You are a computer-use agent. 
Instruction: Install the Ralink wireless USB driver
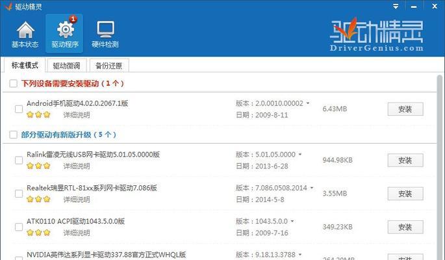[x=405, y=161]
